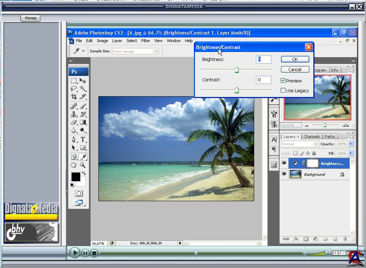The height and width of the screenshot is (268, 366).
Task: Enable the Use Legacy checkbox
Action: pyautogui.click(x=283, y=90)
